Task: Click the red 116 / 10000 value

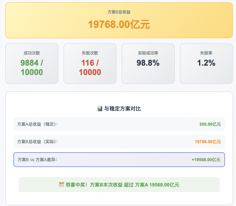Action: pyautogui.click(x=90, y=67)
